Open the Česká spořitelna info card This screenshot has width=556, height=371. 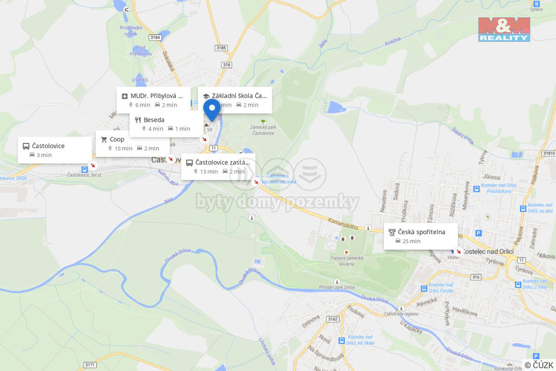tap(421, 236)
